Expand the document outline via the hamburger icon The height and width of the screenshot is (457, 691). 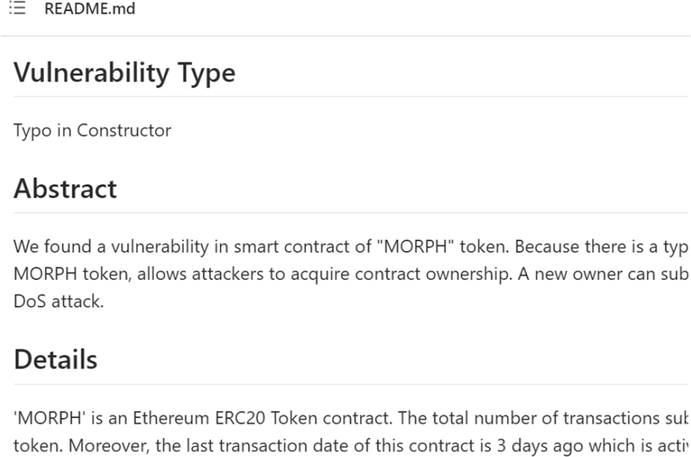tap(18, 9)
